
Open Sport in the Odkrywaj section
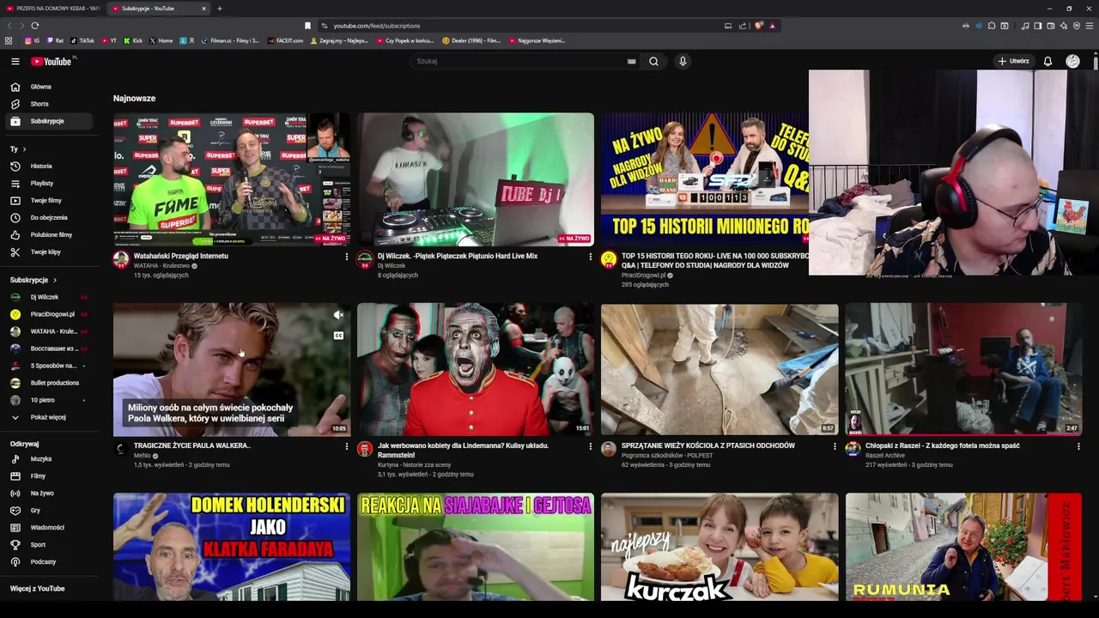point(51,545)
